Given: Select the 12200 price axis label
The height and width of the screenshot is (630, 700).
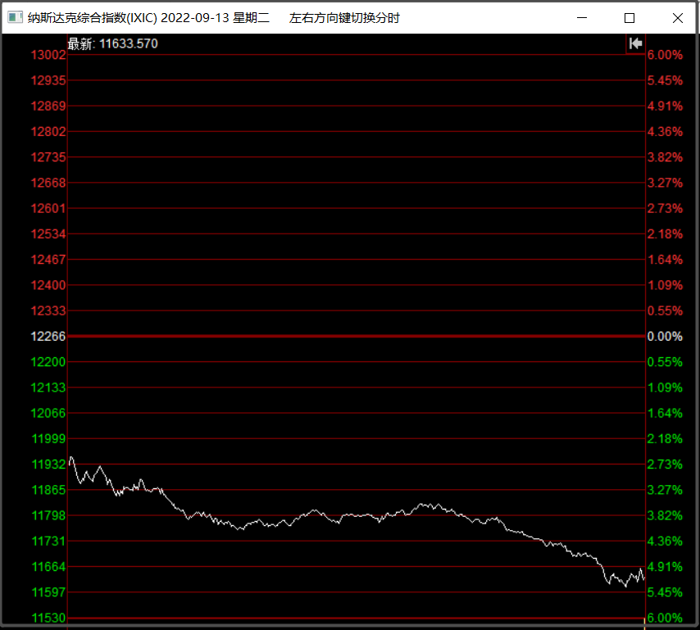Looking at the screenshot, I should click(x=48, y=362).
